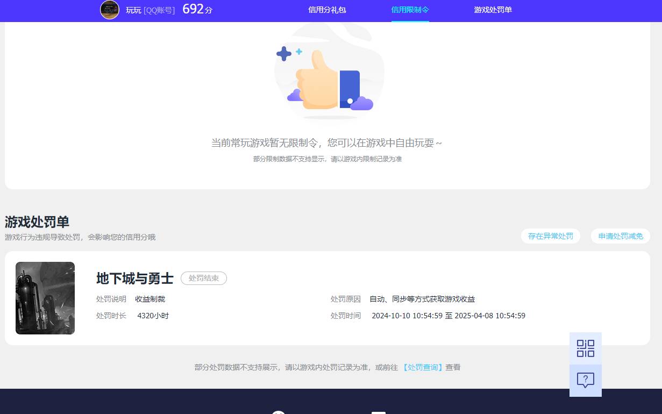Switch to the 信用分礼包 tab
This screenshot has height=414, width=662.
click(326, 10)
